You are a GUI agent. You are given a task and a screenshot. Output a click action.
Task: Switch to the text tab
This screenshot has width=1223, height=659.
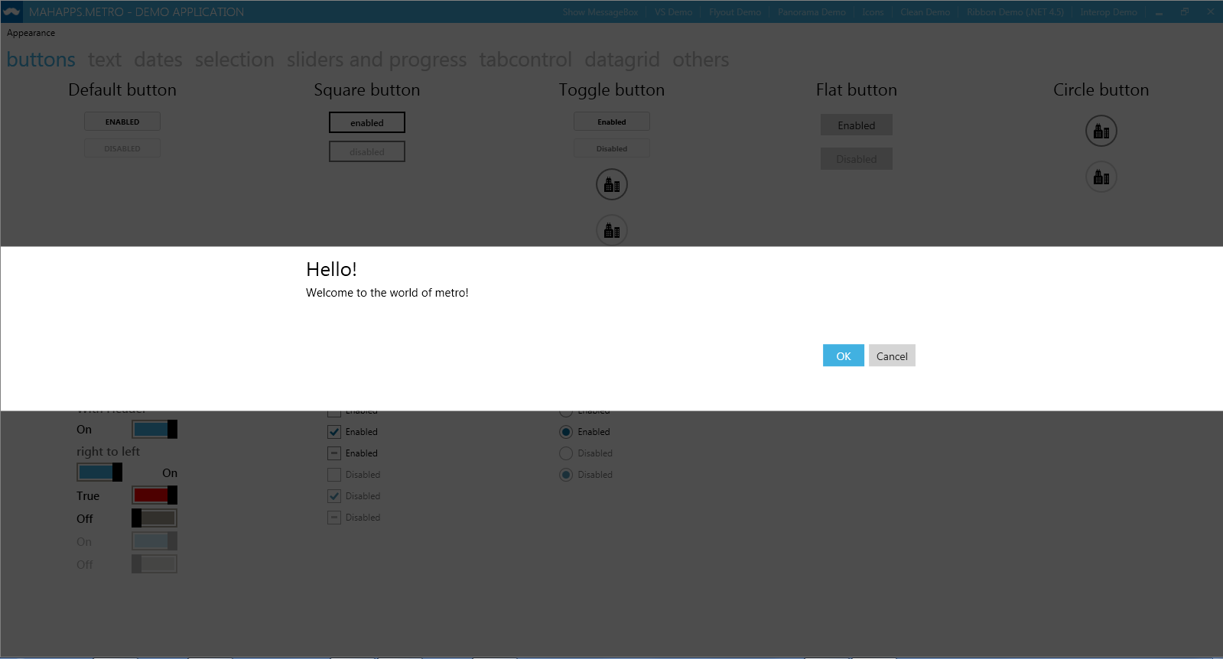(105, 60)
